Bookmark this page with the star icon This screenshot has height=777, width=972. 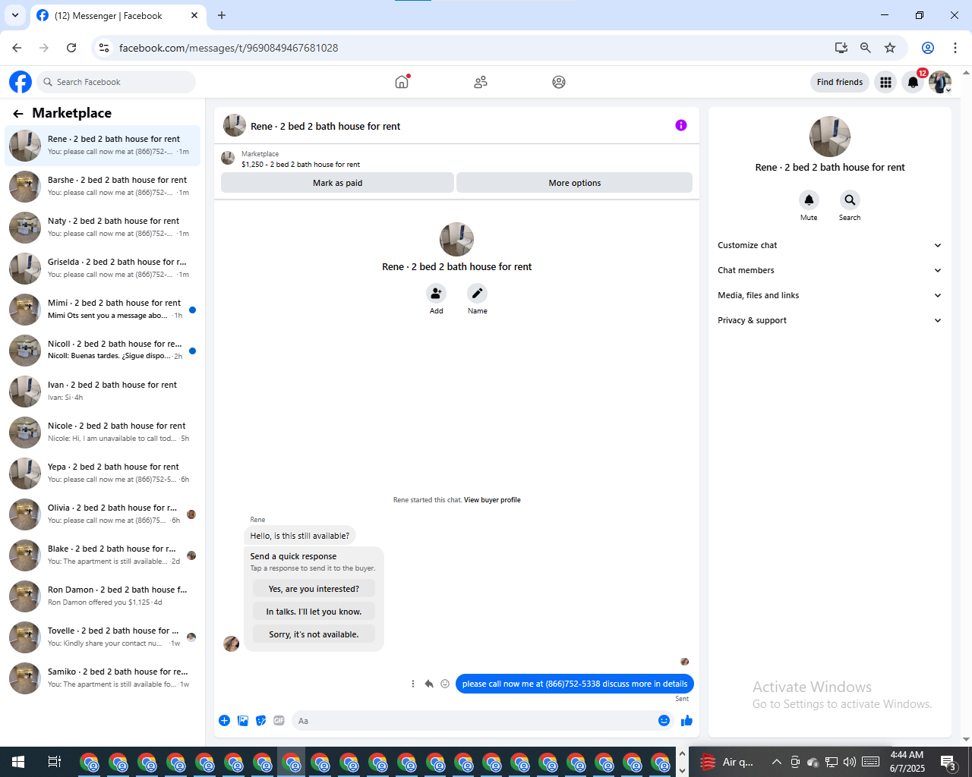pyautogui.click(x=890, y=48)
